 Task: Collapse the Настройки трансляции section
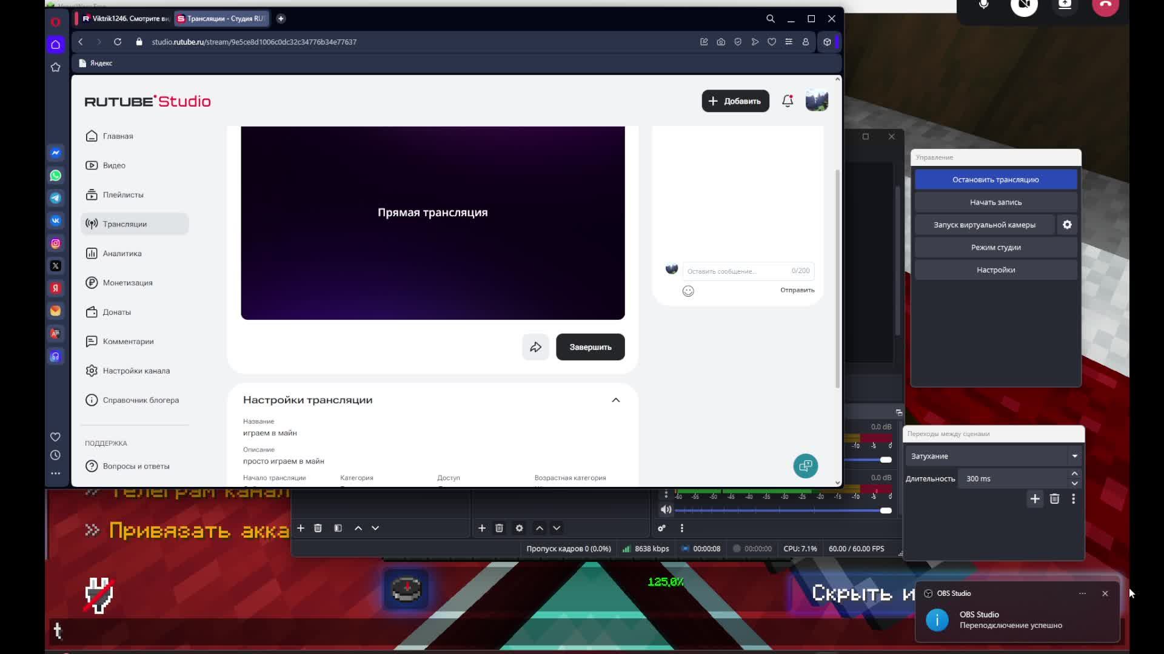615,400
